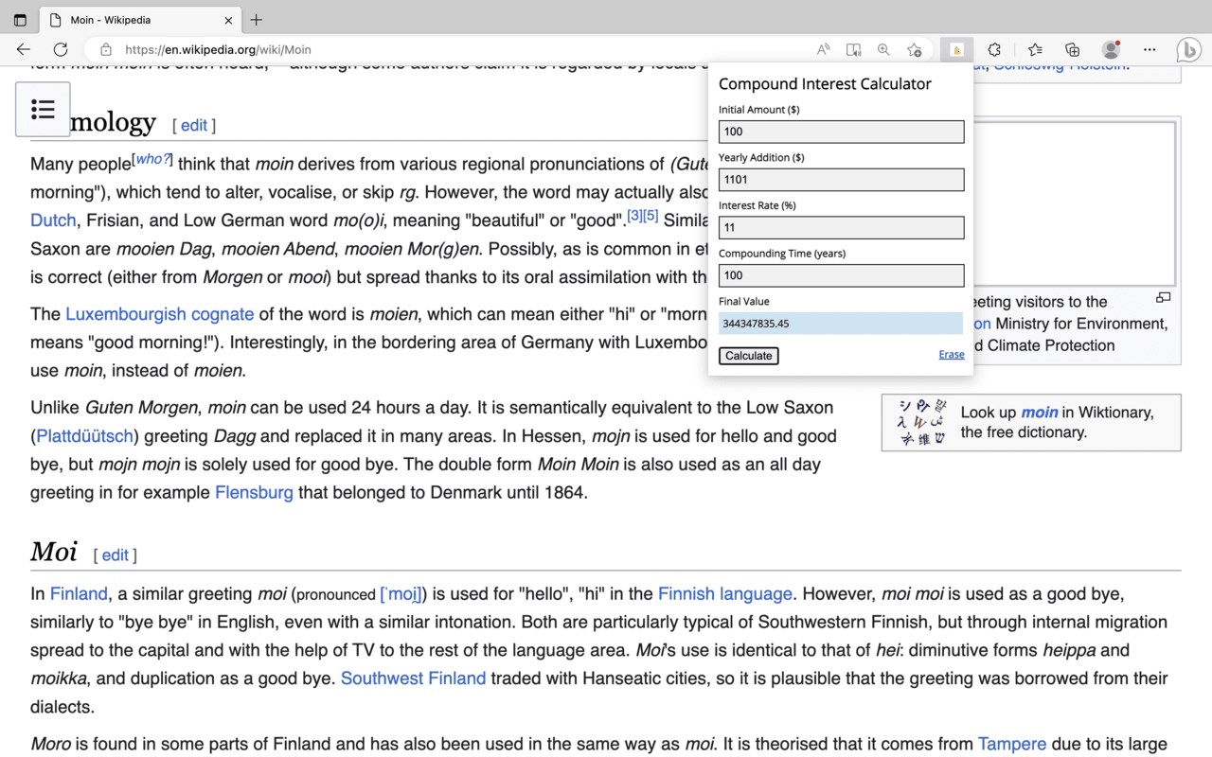Image resolution: width=1212 pixels, height=757 pixels.
Task: Toggle the compound interest calculator extension icon
Action: [956, 49]
